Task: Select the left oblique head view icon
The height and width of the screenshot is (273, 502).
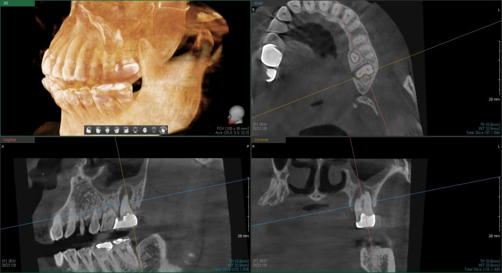Action: (117, 130)
